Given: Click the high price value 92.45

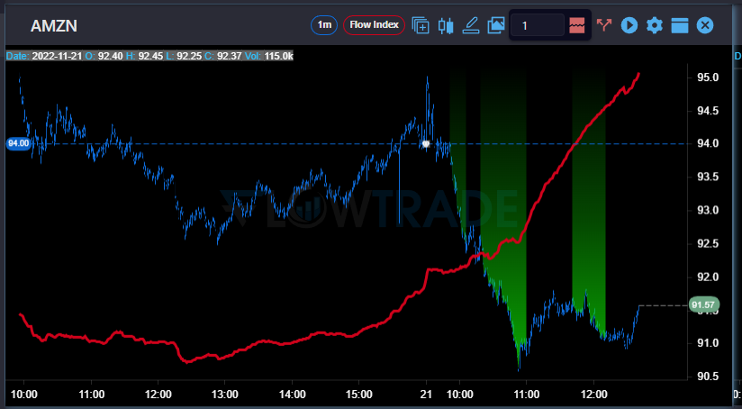Looking at the screenshot, I should click(151, 57).
